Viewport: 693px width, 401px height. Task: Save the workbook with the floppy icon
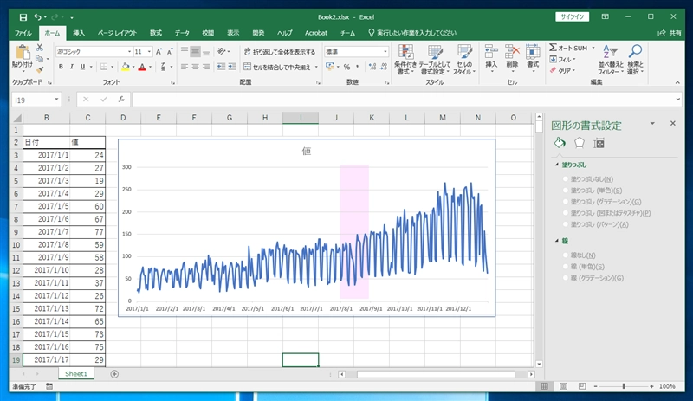(x=23, y=17)
